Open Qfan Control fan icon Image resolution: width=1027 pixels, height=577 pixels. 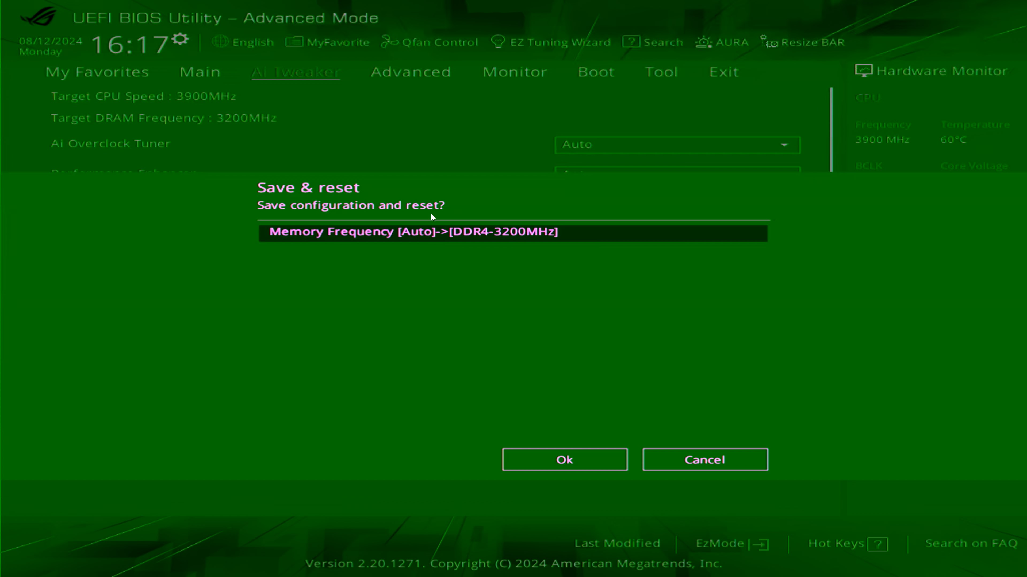pos(389,41)
